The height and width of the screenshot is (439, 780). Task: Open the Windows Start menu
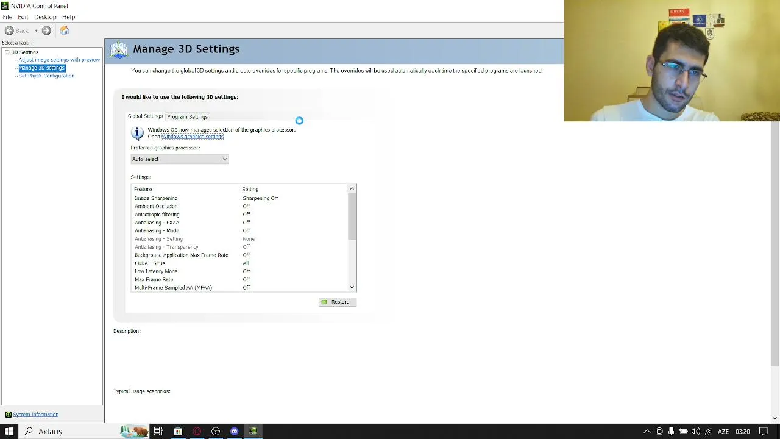pos(9,431)
